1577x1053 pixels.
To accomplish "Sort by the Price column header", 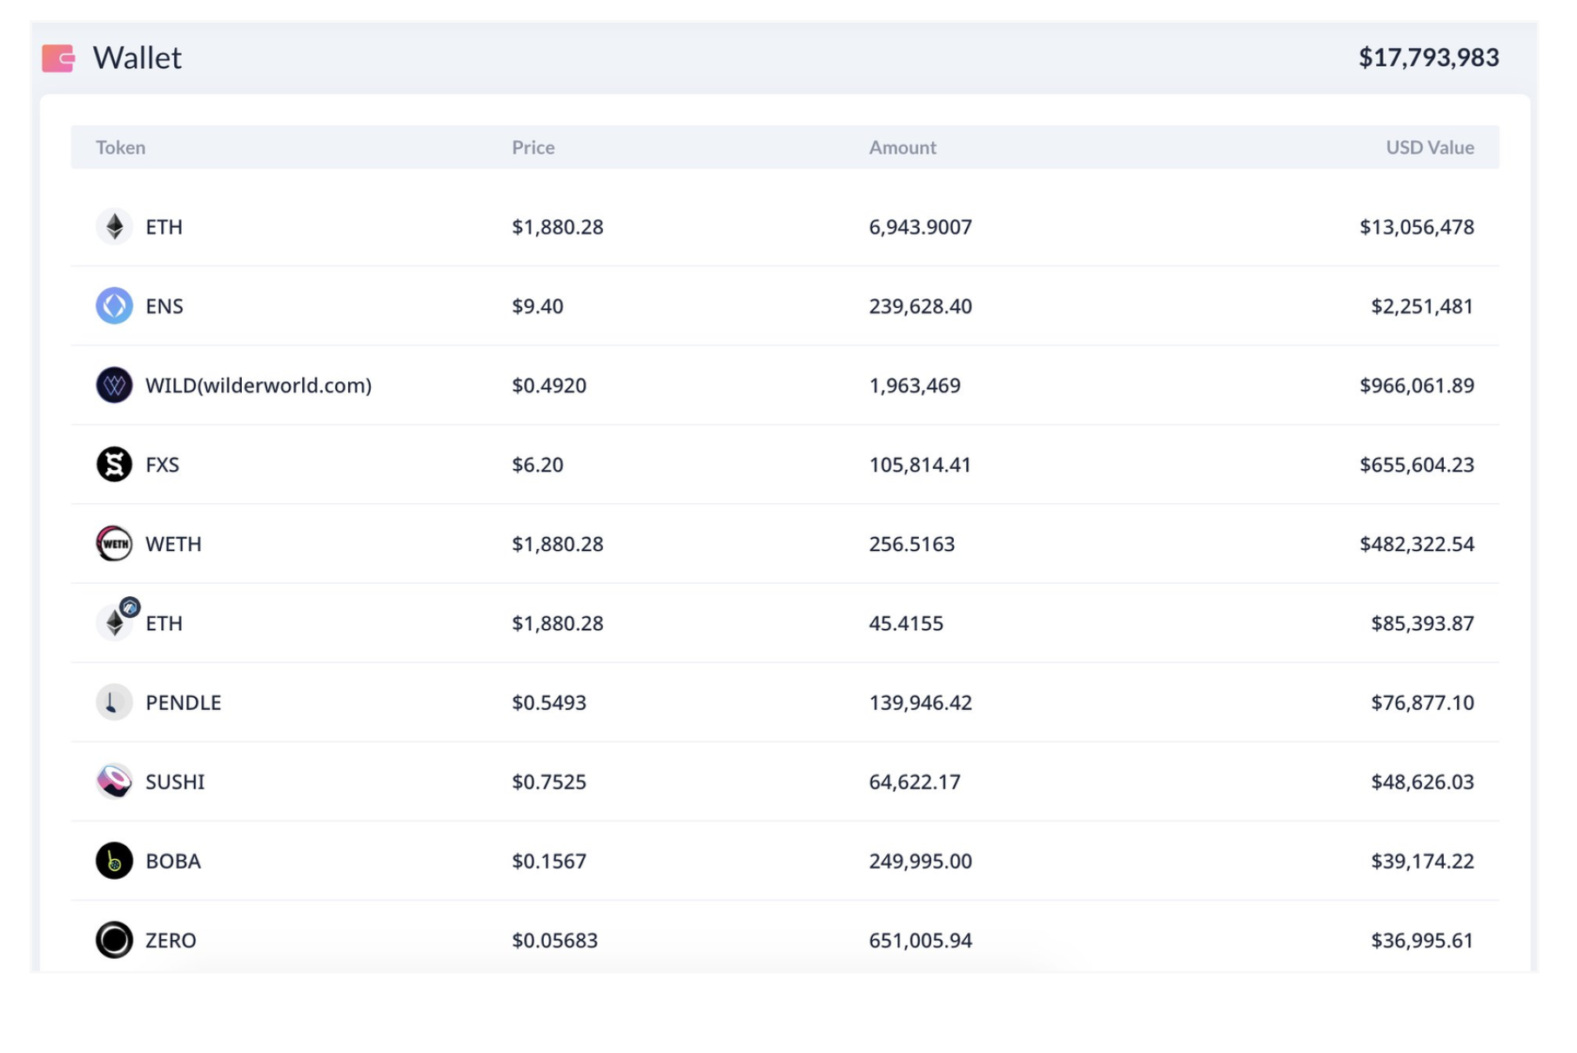I will click(533, 148).
